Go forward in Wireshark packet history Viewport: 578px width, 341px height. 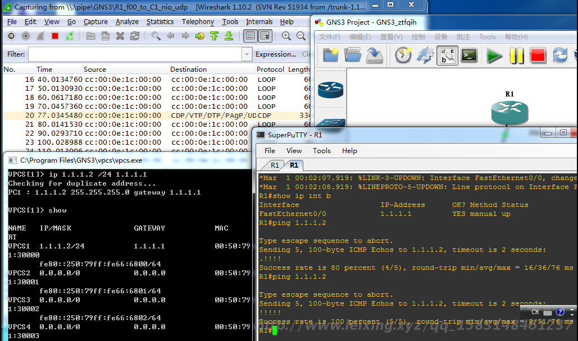pos(185,36)
